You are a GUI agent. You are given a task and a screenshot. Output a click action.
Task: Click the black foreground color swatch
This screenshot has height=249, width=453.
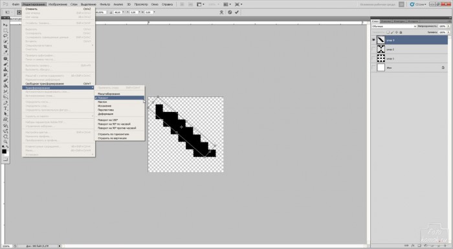(4, 151)
